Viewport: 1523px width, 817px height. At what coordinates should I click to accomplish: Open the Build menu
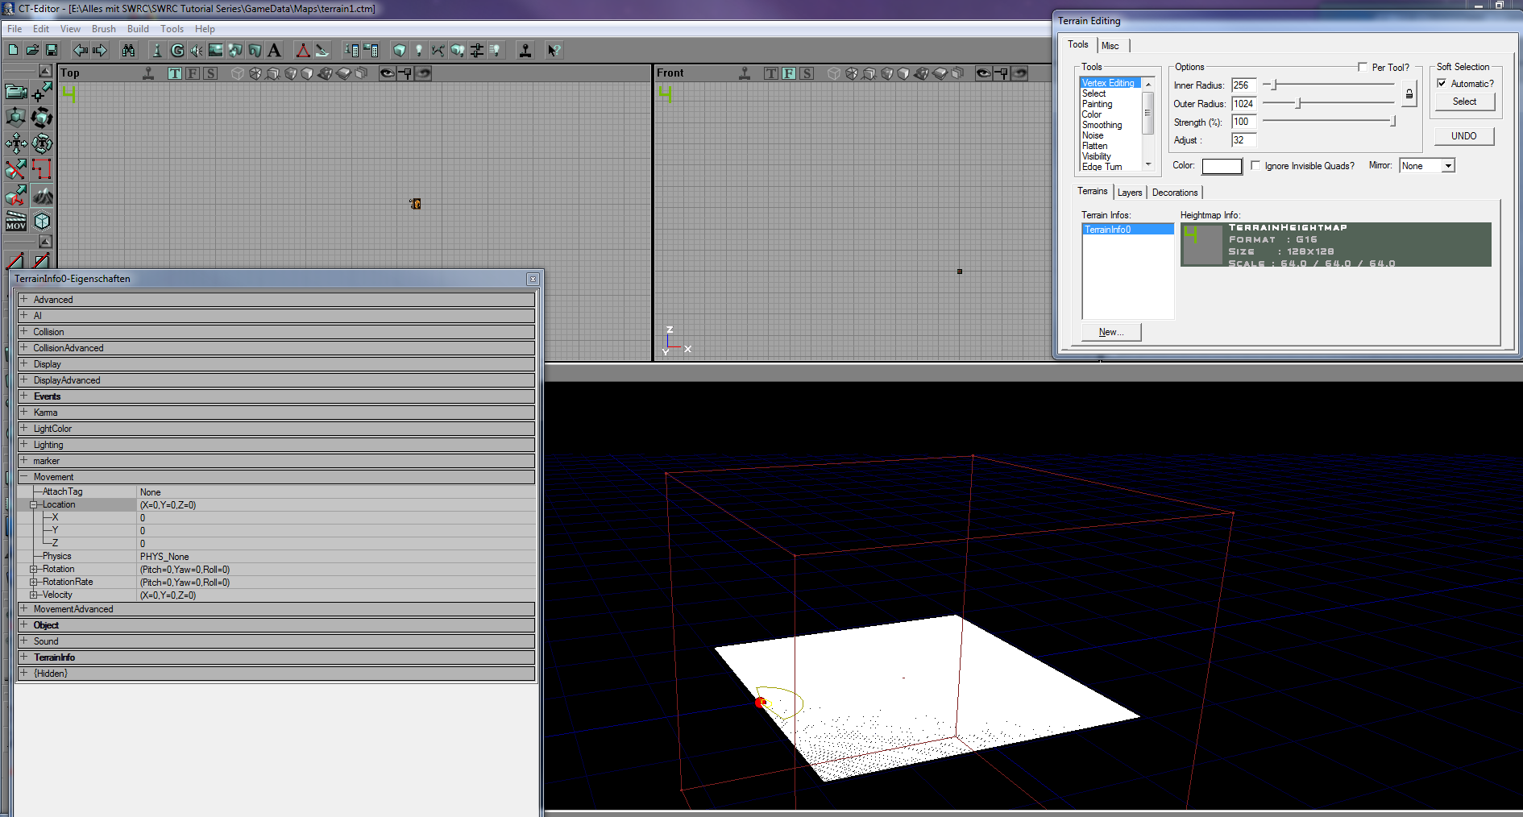pyautogui.click(x=138, y=29)
